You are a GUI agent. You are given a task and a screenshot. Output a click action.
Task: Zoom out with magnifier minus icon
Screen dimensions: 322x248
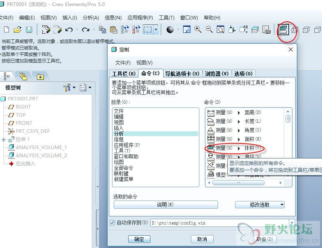209,30
